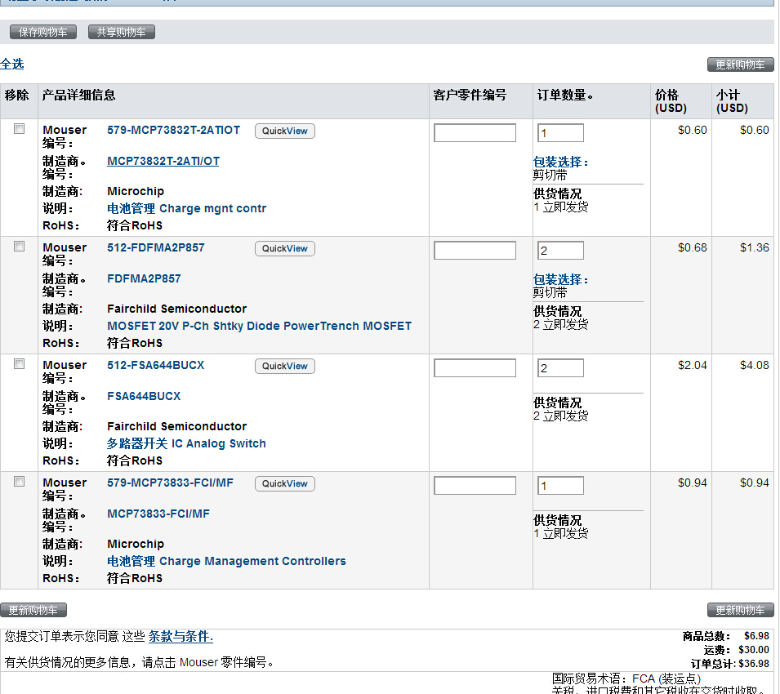Open Mouser part link 579-MCP73832T-2ATIOT
Image resolution: width=780 pixels, height=694 pixels.
click(x=174, y=131)
